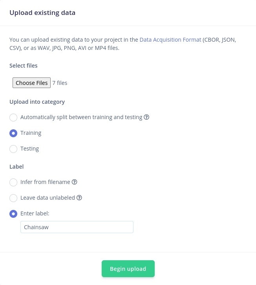Click the Upload into category heading
This screenshot has height=285, width=256.
point(37,102)
